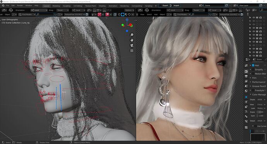Open the Object properties tab icon
Viewport: 267px width, 144px height.
[246, 97]
